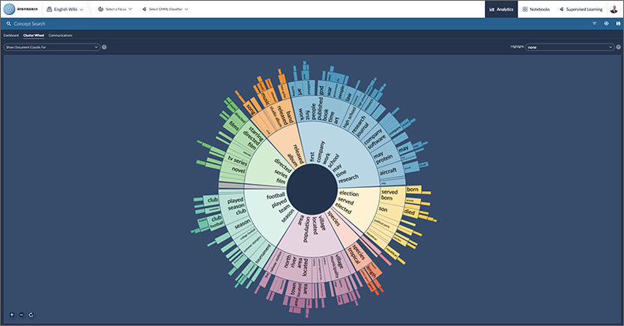
Task: Click the English Wiki dataset icon
Action: point(49,9)
